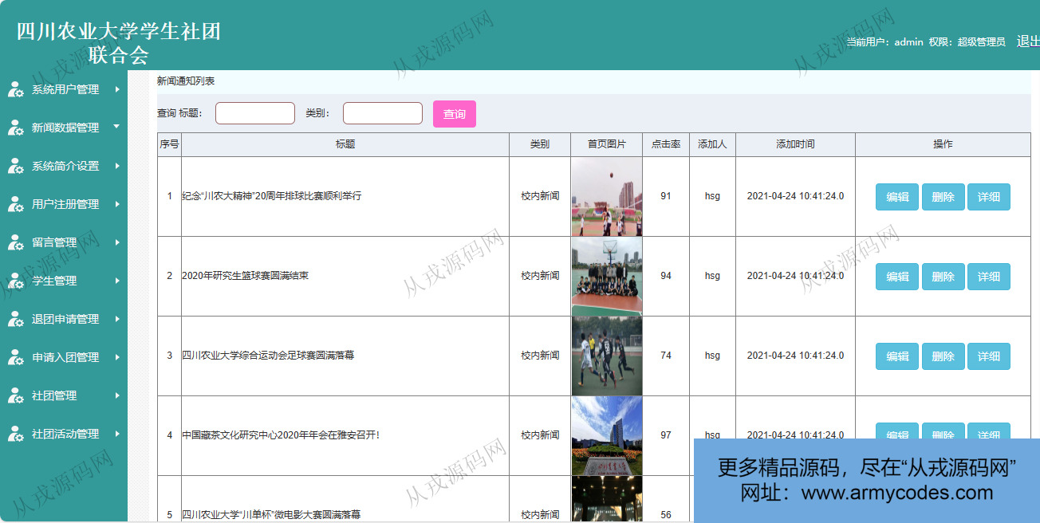Expand the 用户注册管理 arrow
Screen dimensions: 1040x523
[x=117, y=204]
